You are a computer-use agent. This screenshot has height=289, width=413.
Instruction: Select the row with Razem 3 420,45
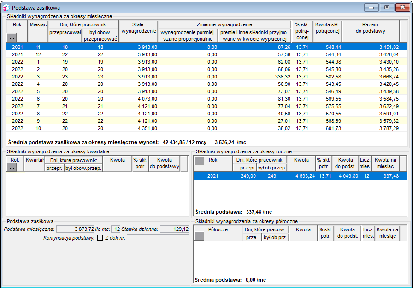(x=207, y=84)
